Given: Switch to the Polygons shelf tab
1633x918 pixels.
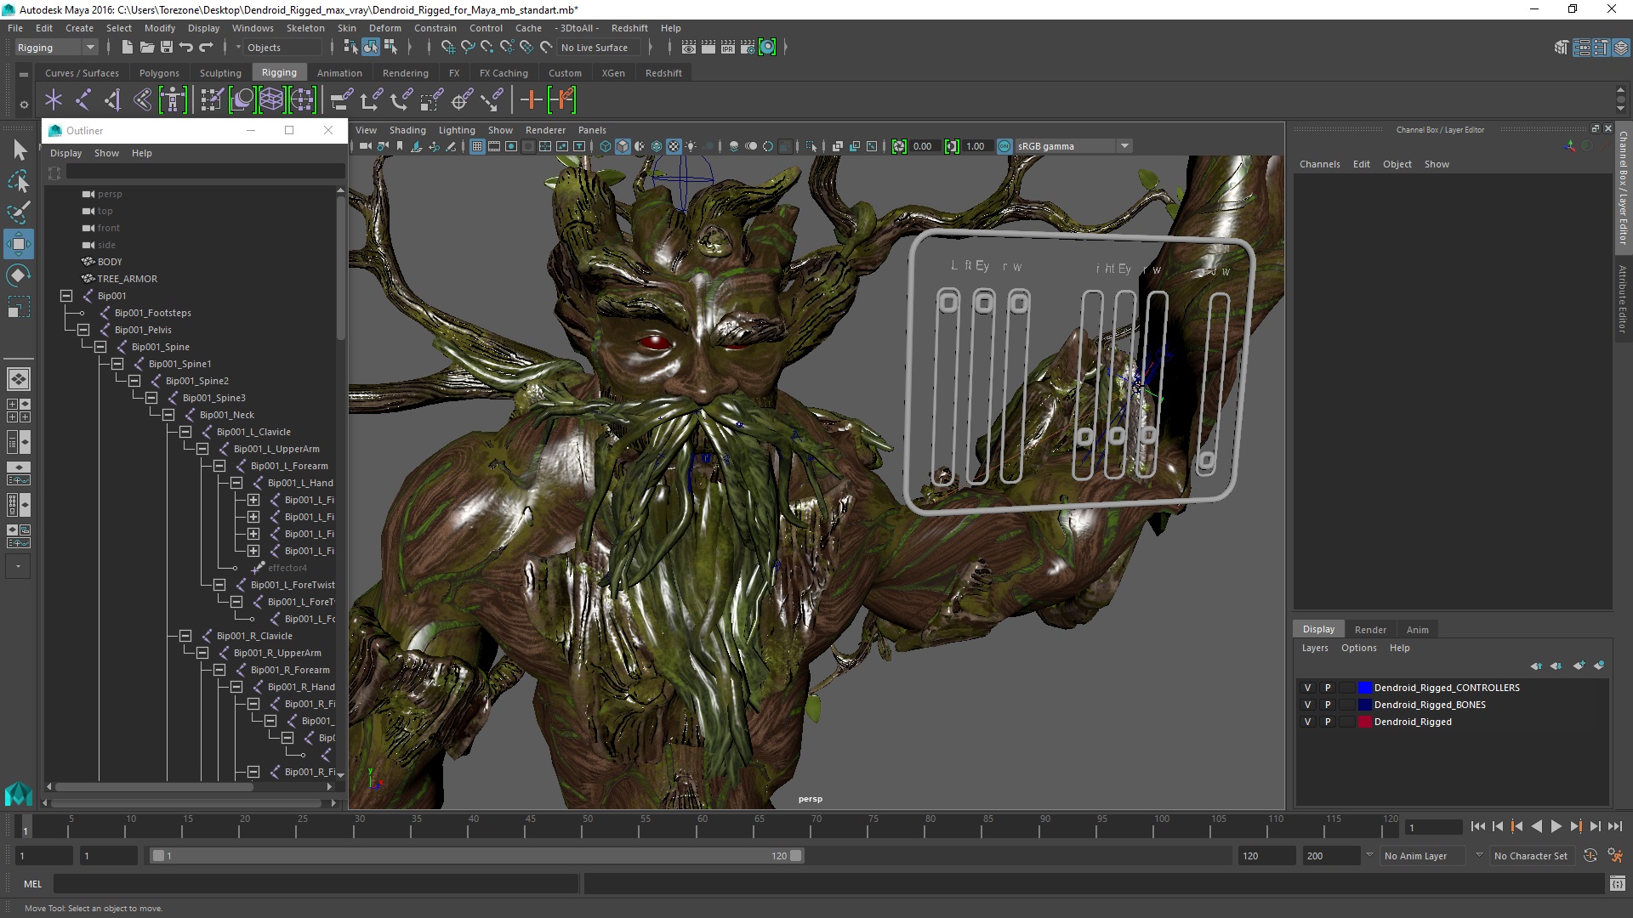Looking at the screenshot, I should point(159,73).
